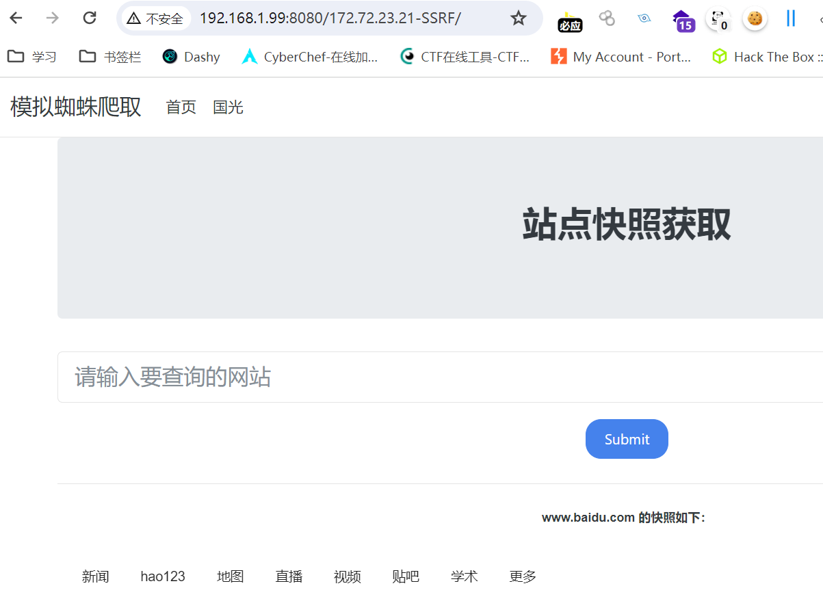Image resolution: width=823 pixels, height=614 pixels.
Task: Open the 国光 nav item
Action: tap(228, 107)
